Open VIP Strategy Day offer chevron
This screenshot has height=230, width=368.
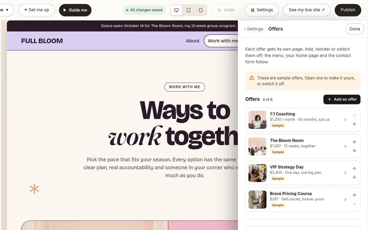(x=346, y=173)
